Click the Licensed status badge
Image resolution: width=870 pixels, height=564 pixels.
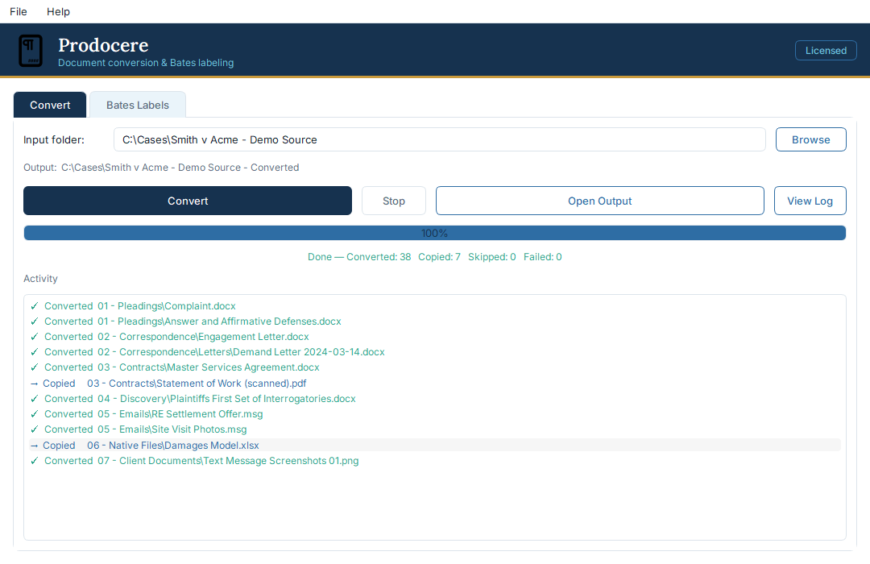point(826,51)
